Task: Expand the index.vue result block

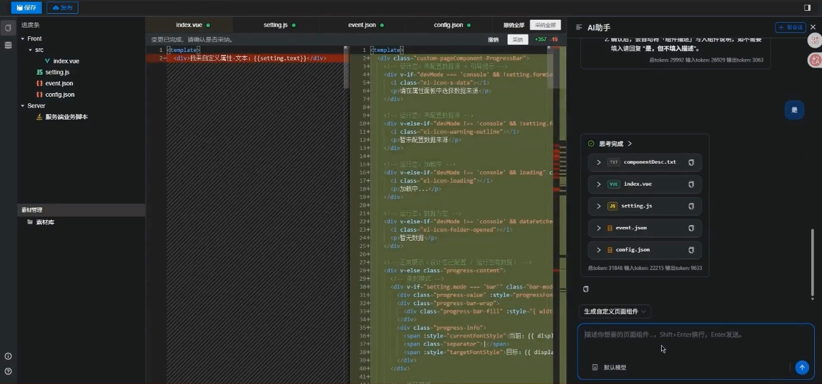Action: point(598,185)
